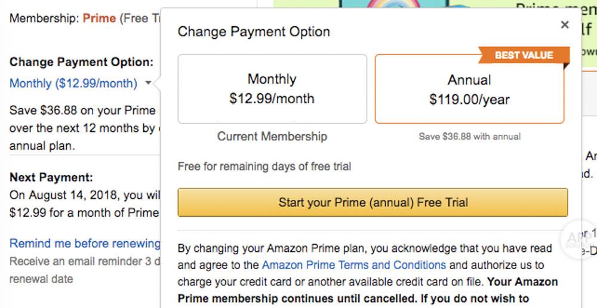The width and height of the screenshot is (597, 308).
Task: Open the Monthly ($12.99/month) payment dropdown
Action: (x=73, y=83)
